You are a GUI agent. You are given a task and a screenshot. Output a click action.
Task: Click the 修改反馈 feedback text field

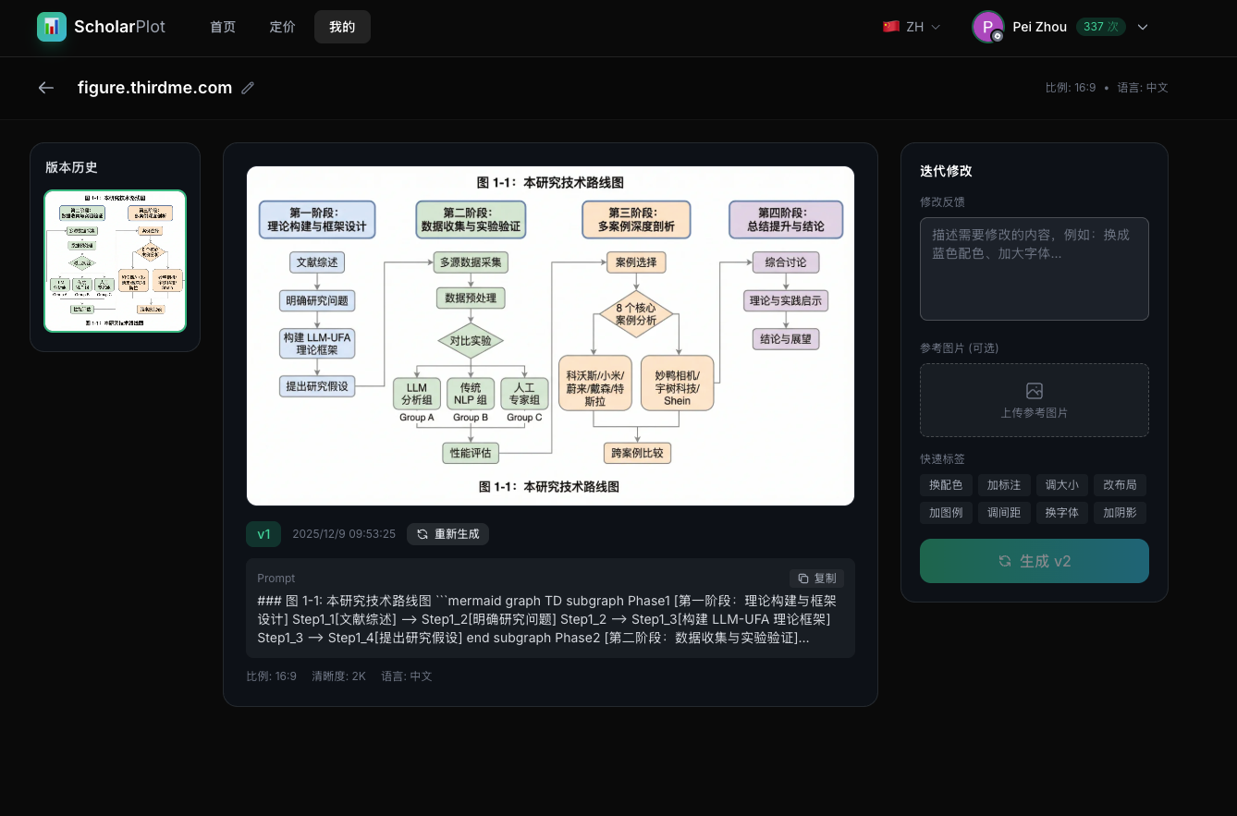[1034, 268]
